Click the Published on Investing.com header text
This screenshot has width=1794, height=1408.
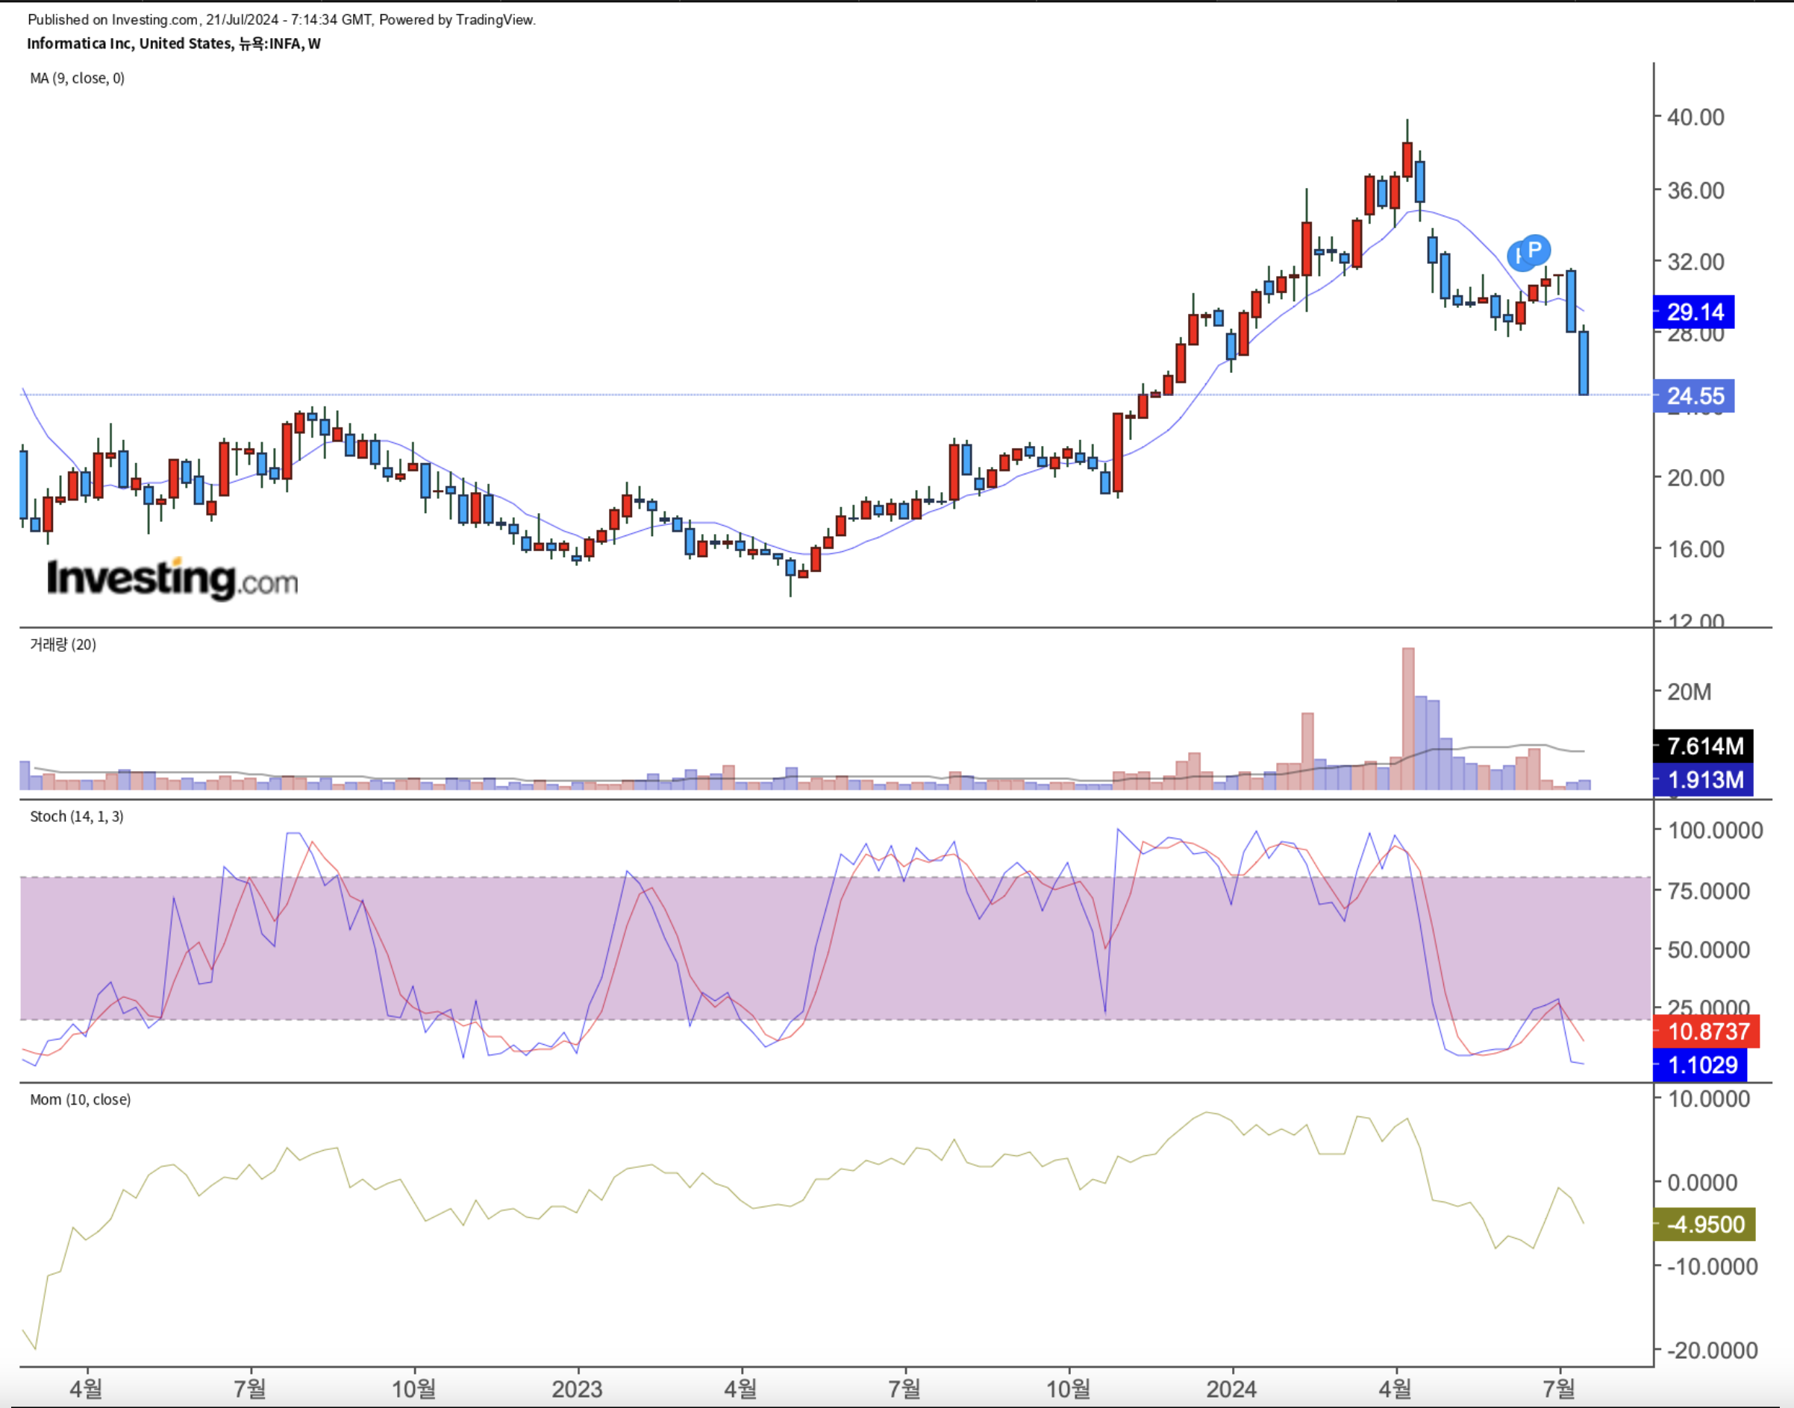point(282,20)
